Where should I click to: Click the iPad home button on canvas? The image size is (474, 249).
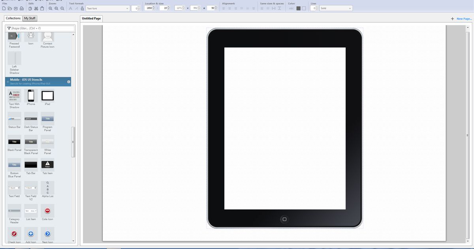[284, 219]
